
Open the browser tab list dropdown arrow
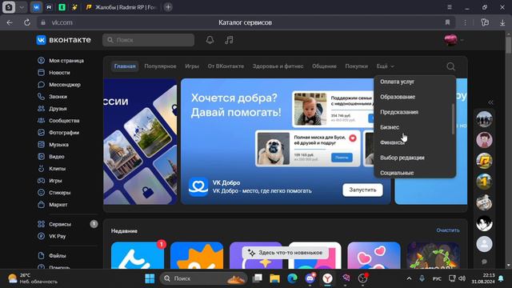pyautogui.click(x=22, y=7)
